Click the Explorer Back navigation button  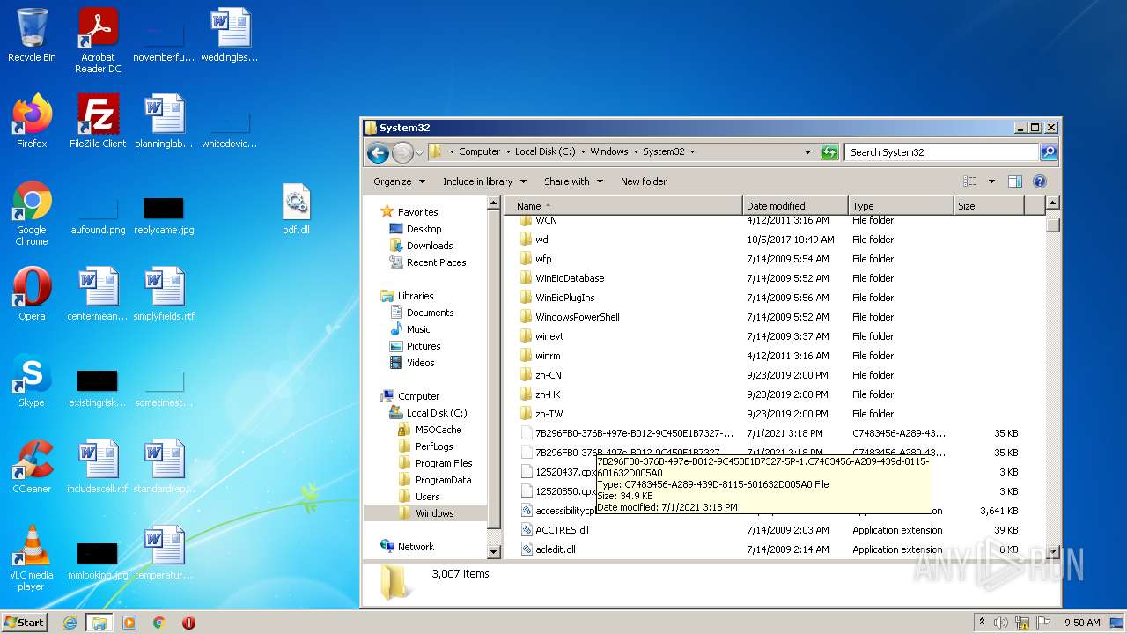click(x=378, y=152)
